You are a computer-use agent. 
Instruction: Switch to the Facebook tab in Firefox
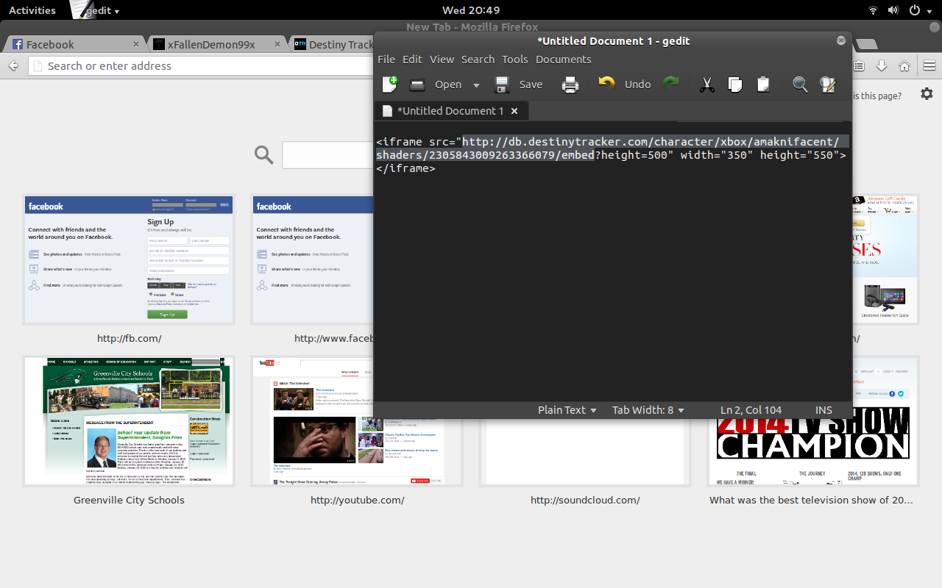[x=72, y=44]
